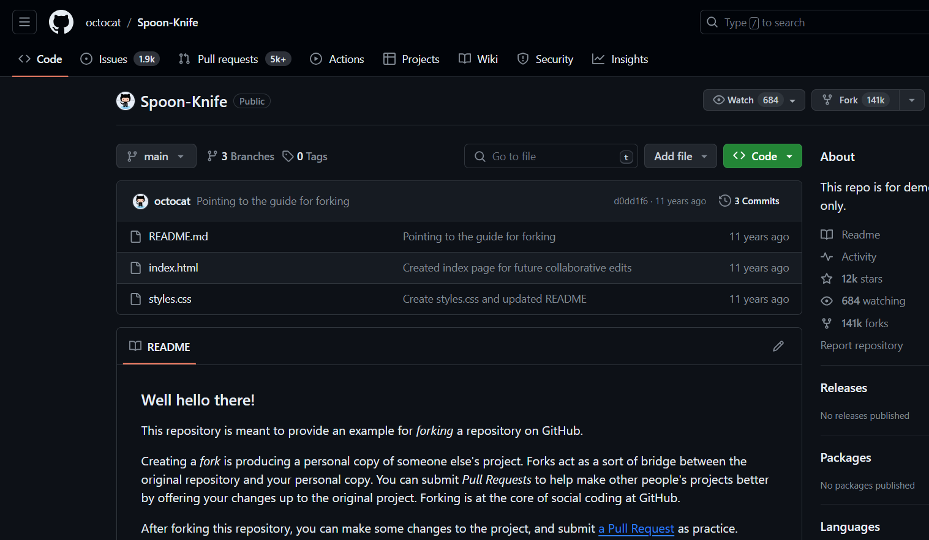Click the README.md file icon
This screenshot has width=929, height=540.
point(136,237)
